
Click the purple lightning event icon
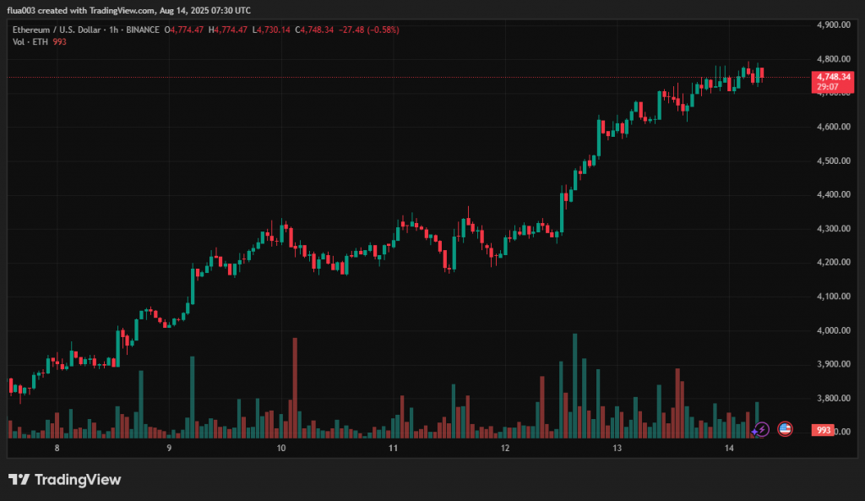[x=761, y=429]
